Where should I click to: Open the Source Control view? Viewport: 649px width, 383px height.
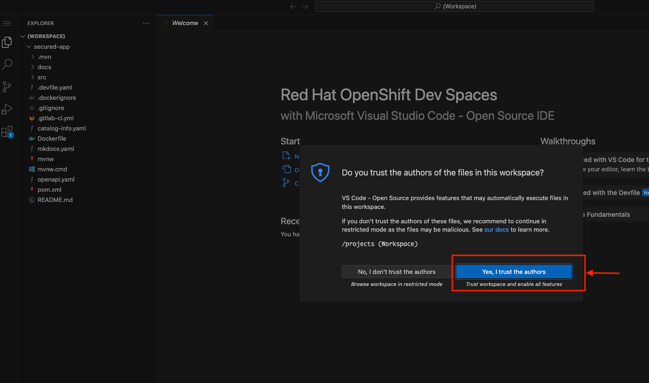[x=7, y=87]
